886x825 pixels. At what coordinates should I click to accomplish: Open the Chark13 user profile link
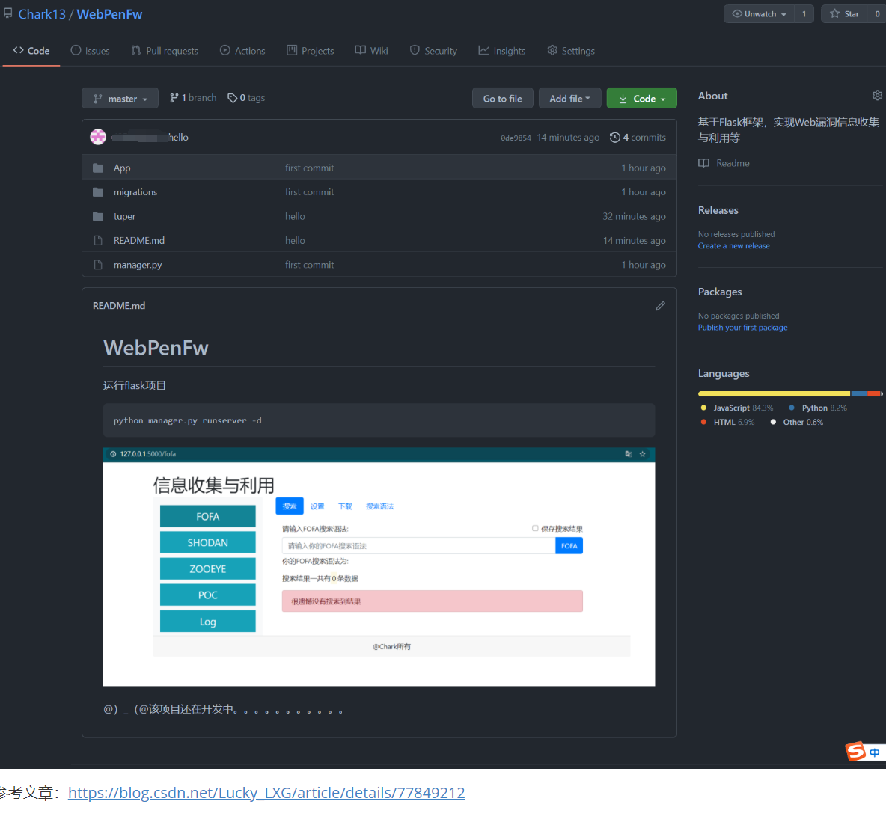[x=42, y=14]
